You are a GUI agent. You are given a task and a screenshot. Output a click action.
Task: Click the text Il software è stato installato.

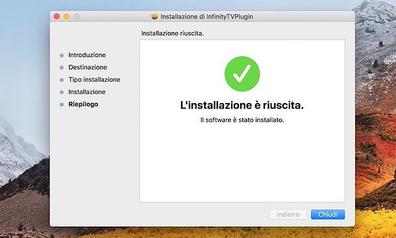tap(242, 120)
